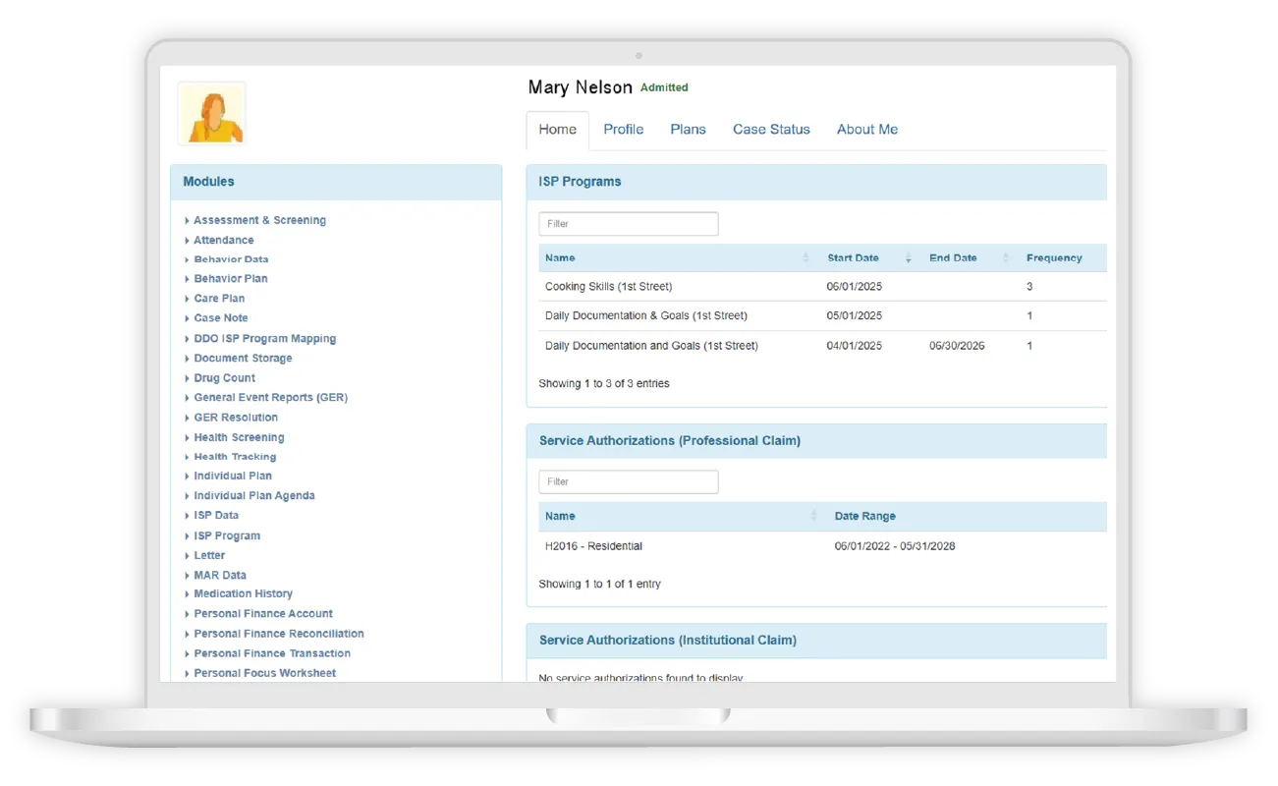Image resolution: width=1278 pixels, height=786 pixels.
Task: Select the Document Storage module
Action: point(243,359)
